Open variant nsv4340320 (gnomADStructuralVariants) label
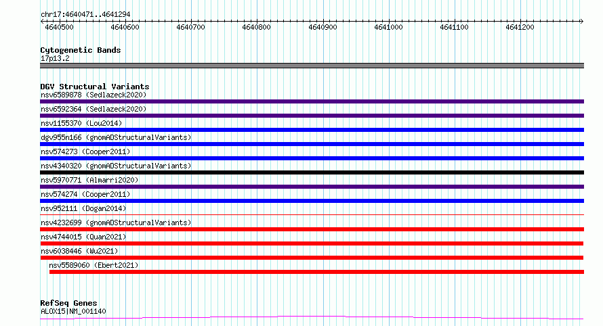This screenshot has height=326, width=603. pyautogui.click(x=116, y=166)
